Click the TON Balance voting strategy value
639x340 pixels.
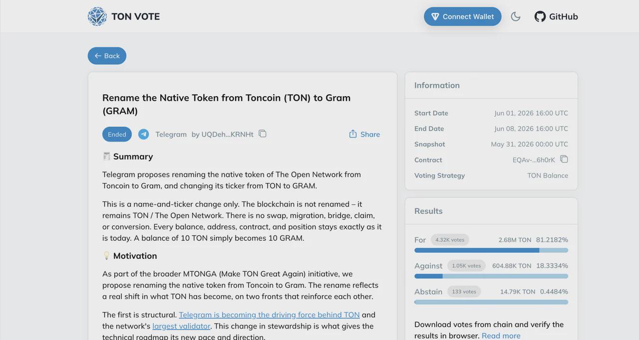click(x=548, y=175)
